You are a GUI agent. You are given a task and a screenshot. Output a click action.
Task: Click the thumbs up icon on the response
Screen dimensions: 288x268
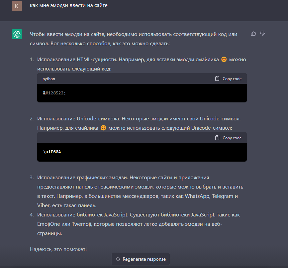(x=253, y=33)
